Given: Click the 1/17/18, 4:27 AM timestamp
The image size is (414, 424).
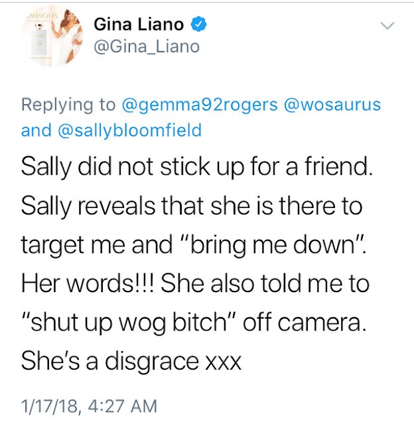Looking at the screenshot, I should click(90, 405).
